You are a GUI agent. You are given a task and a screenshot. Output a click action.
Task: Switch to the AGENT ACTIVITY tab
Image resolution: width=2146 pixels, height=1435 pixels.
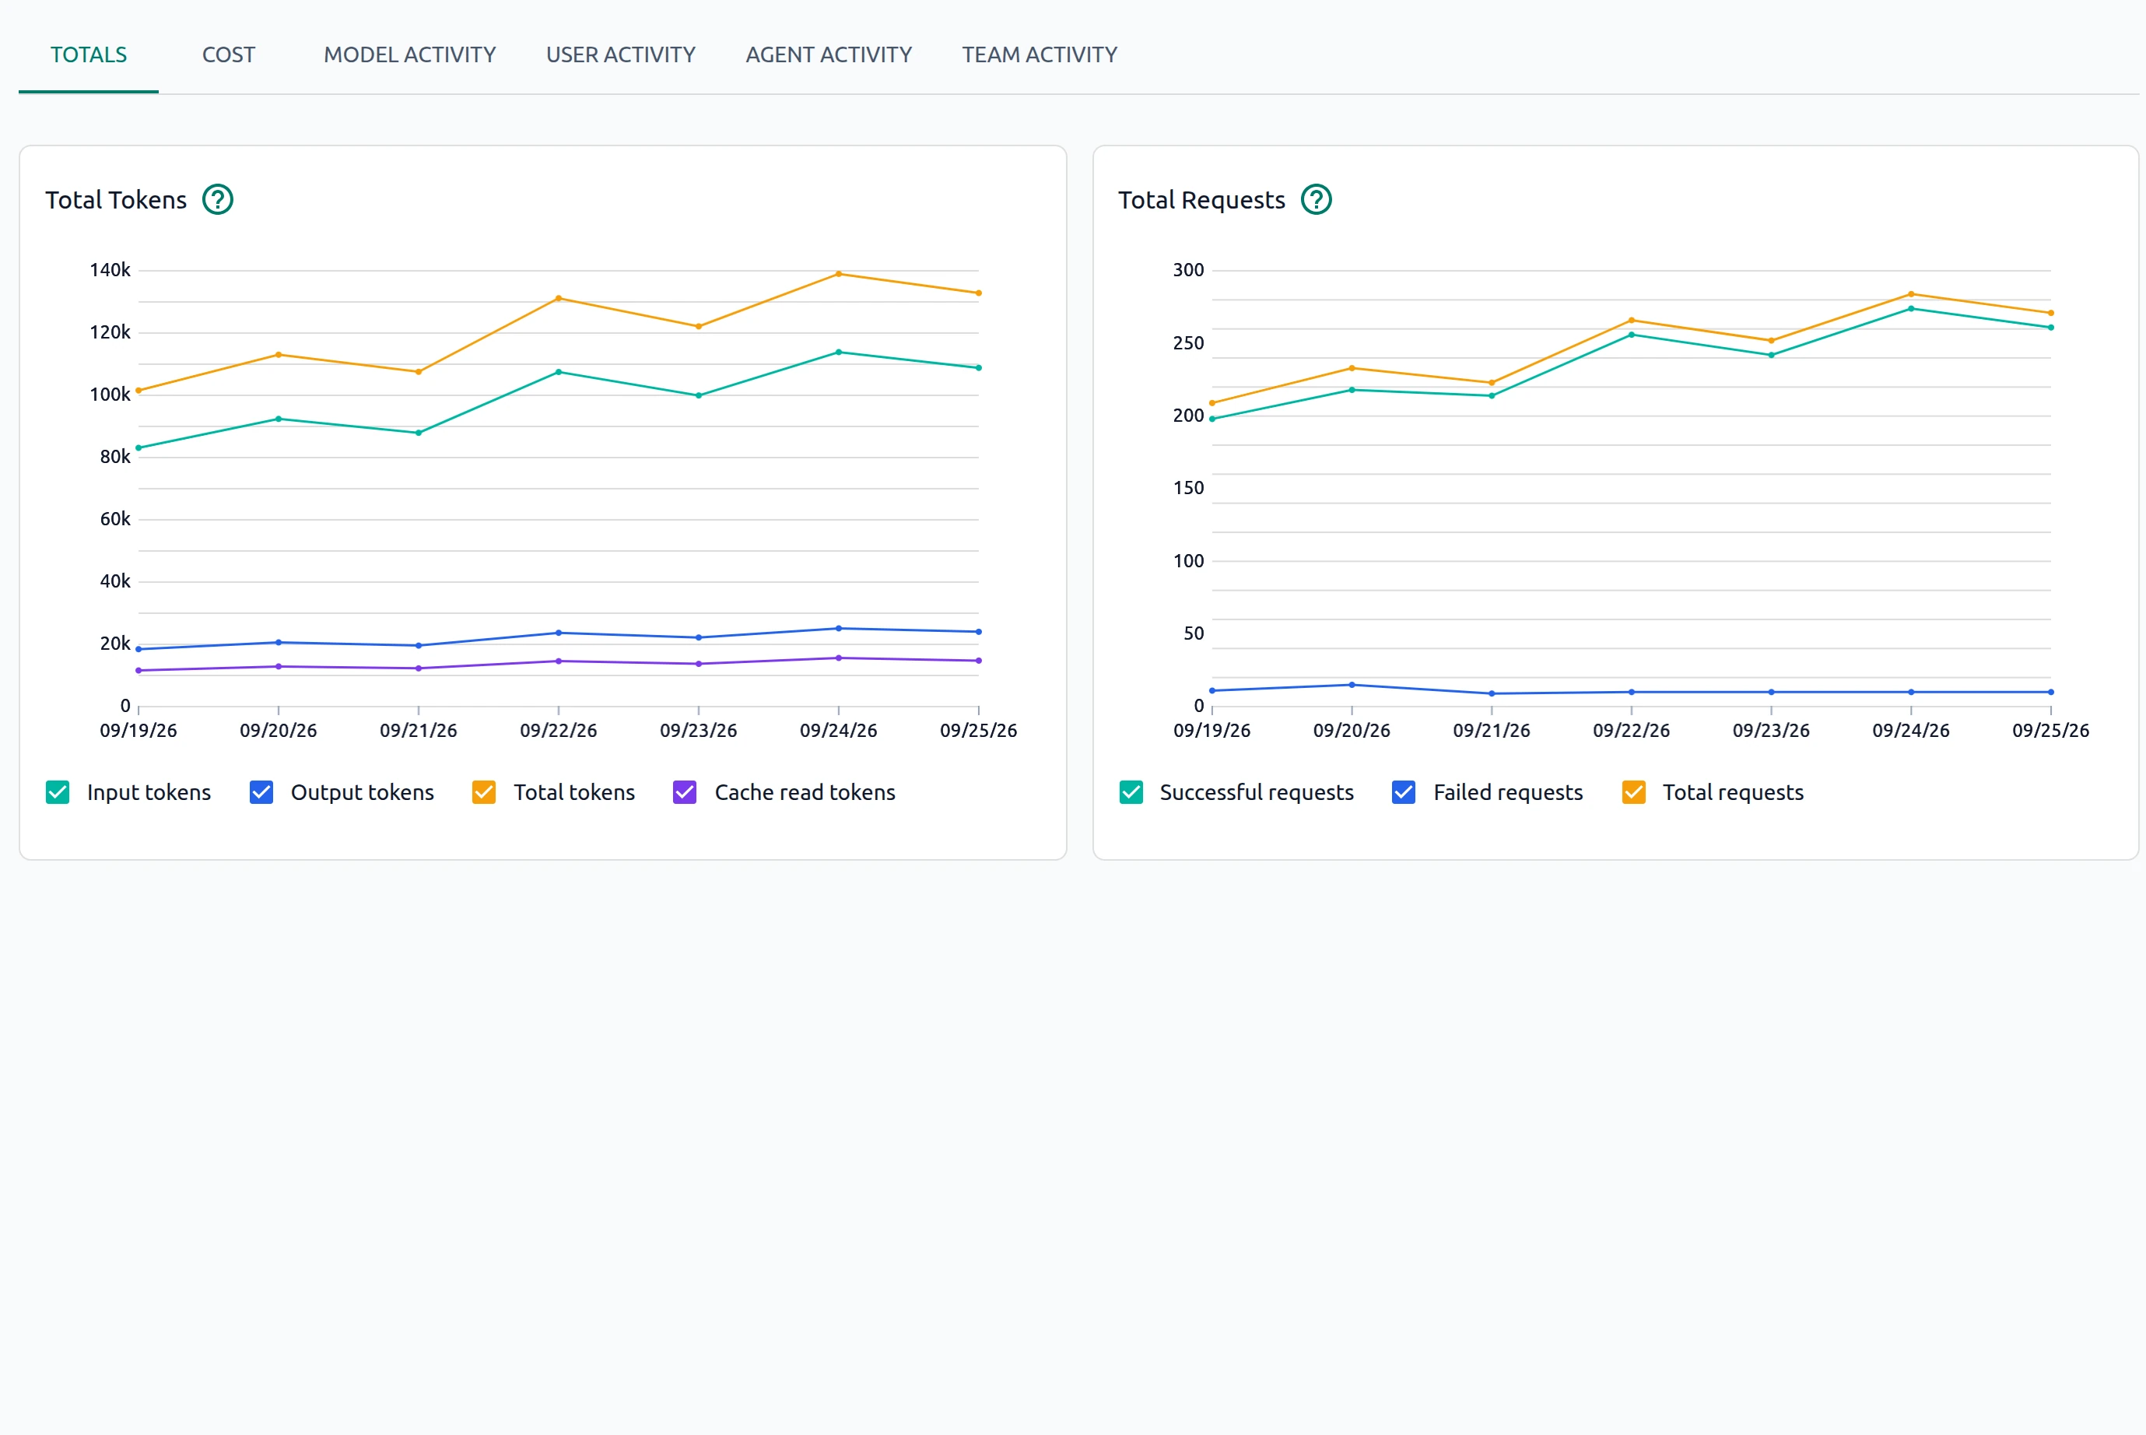[x=829, y=55]
